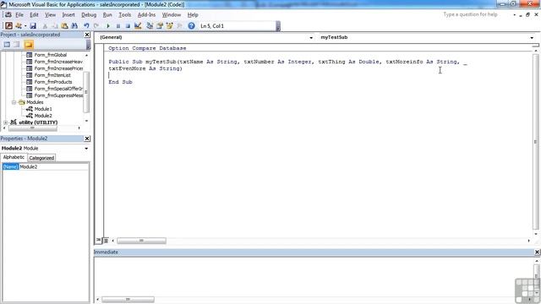Open the Module2 object dropdown in Properties
This screenshot has width=541, height=304.
pyautogui.click(x=86, y=149)
